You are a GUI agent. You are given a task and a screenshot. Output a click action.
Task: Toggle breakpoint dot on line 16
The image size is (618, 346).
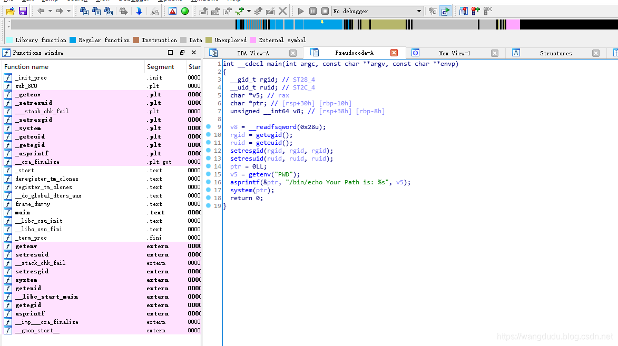point(209,182)
